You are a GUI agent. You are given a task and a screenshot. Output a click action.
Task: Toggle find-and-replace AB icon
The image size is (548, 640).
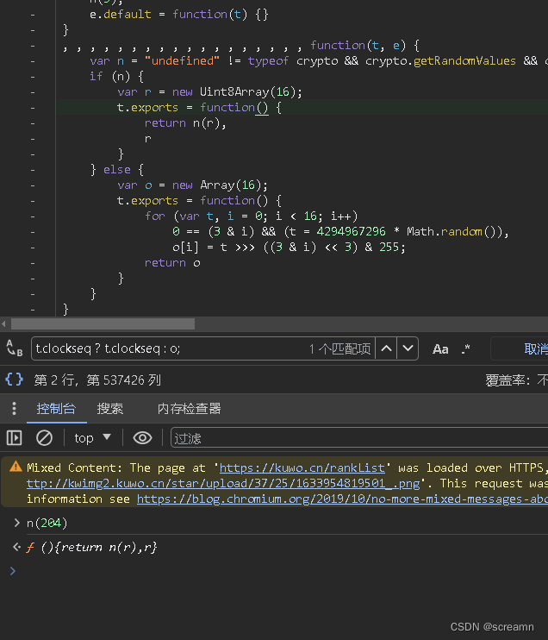[x=15, y=348]
